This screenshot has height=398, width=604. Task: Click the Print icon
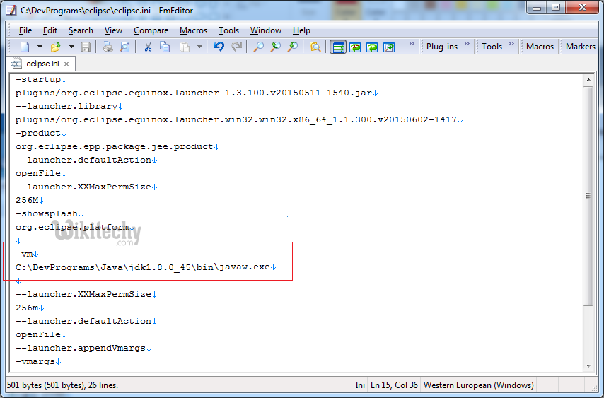coord(108,47)
